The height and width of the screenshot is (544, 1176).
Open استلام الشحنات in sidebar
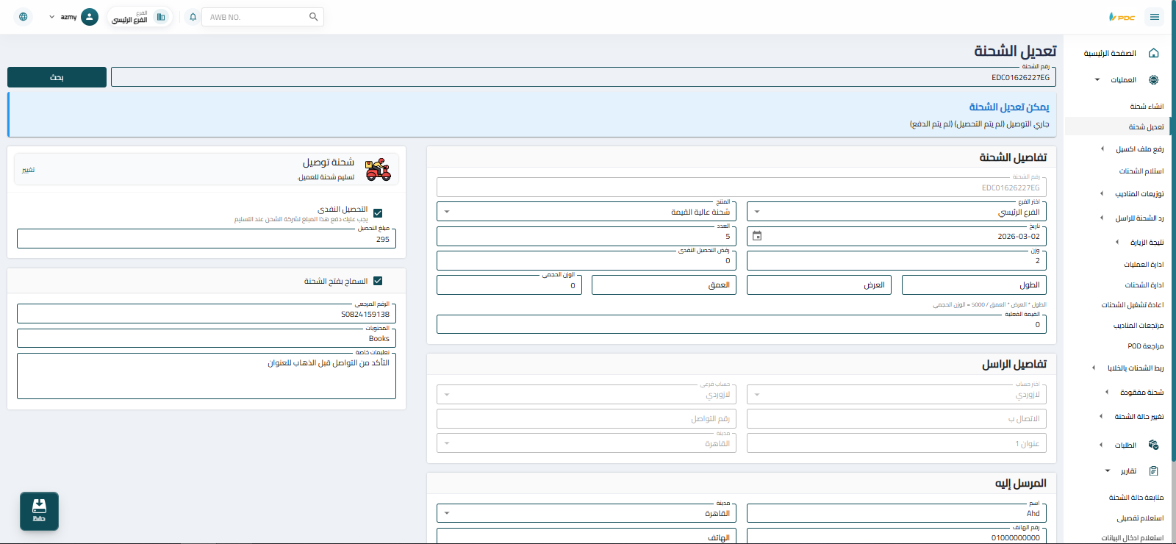pos(1141,171)
